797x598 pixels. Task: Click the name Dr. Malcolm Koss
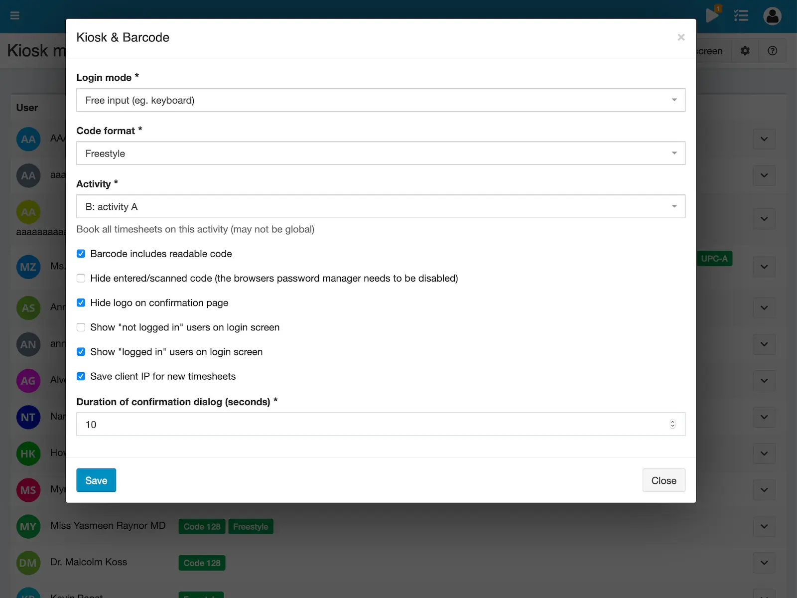[89, 562]
